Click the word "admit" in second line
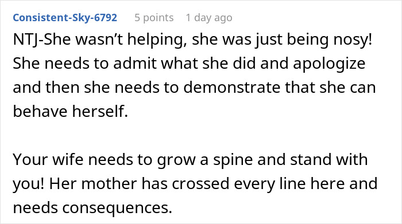 coord(134,63)
